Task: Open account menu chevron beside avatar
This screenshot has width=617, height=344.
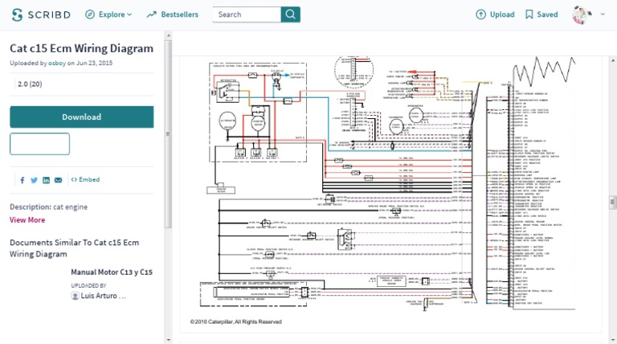Action: [x=603, y=14]
